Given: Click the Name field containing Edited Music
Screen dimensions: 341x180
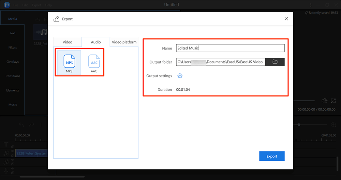Looking at the screenshot, I should (230, 48).
